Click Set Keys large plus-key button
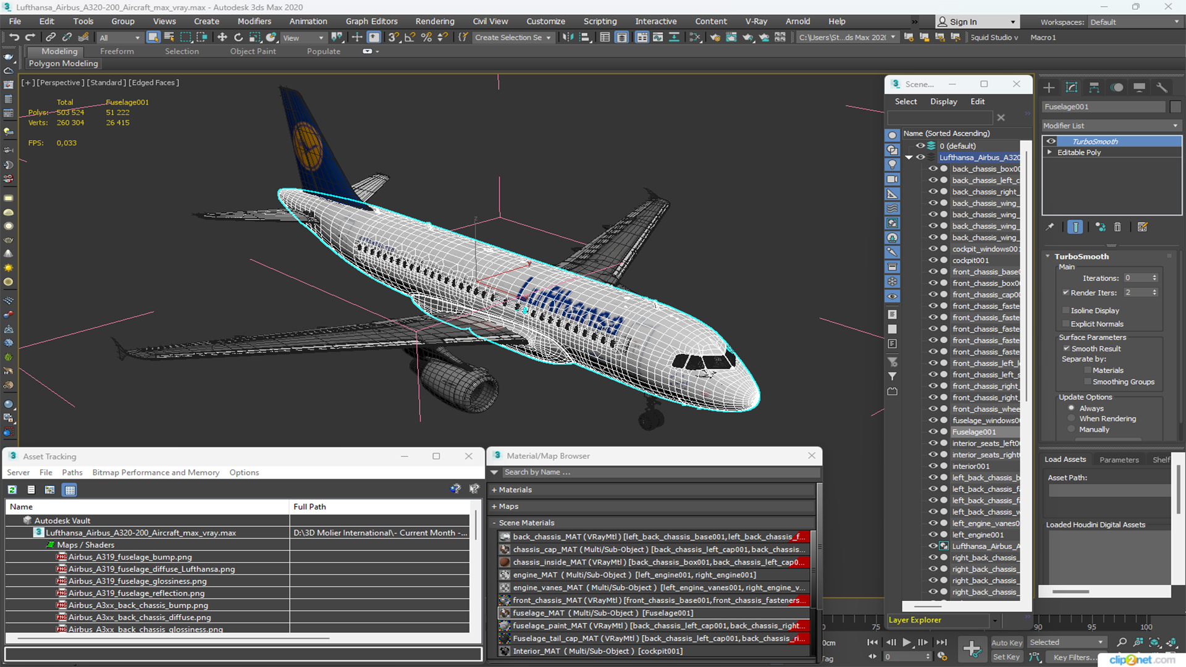Screen dimensions: 1186x667 (x=972, y=649)
